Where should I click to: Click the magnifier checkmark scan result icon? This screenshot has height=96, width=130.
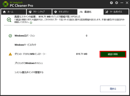click(x=9, y=20)
